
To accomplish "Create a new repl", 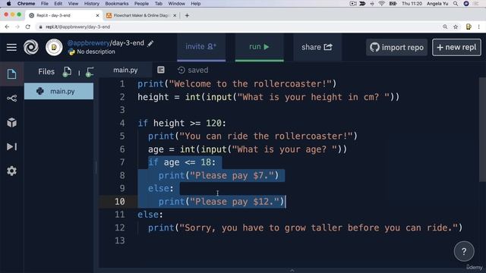I will [x=456, y=47].
